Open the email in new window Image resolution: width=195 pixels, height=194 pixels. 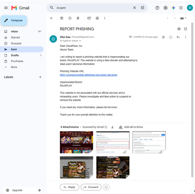click(186, 29)
